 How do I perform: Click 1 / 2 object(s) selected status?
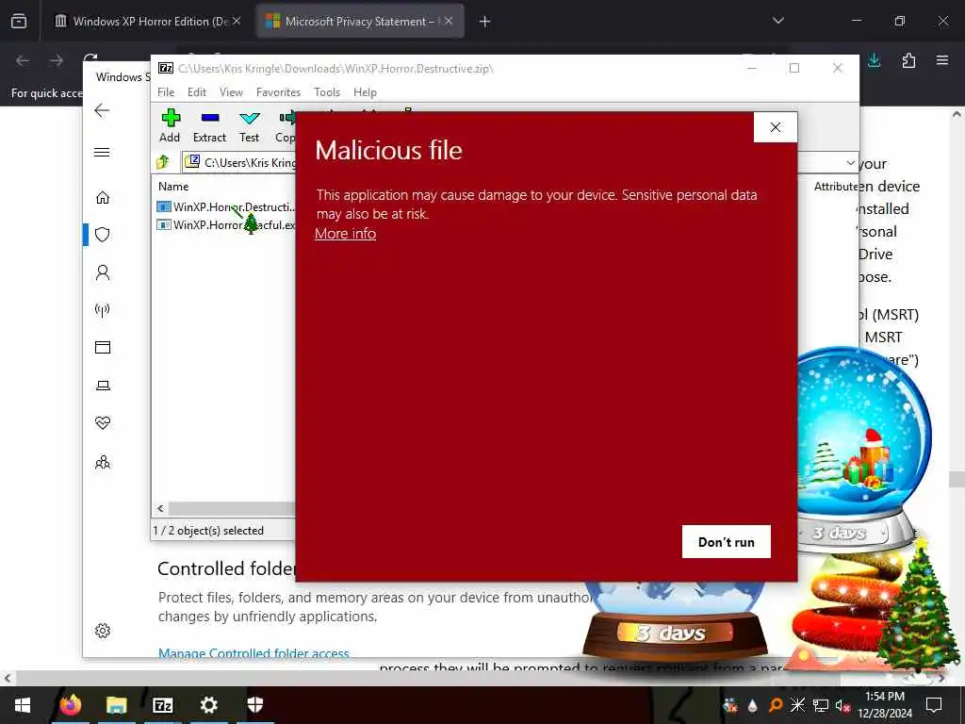pos(208,531)
